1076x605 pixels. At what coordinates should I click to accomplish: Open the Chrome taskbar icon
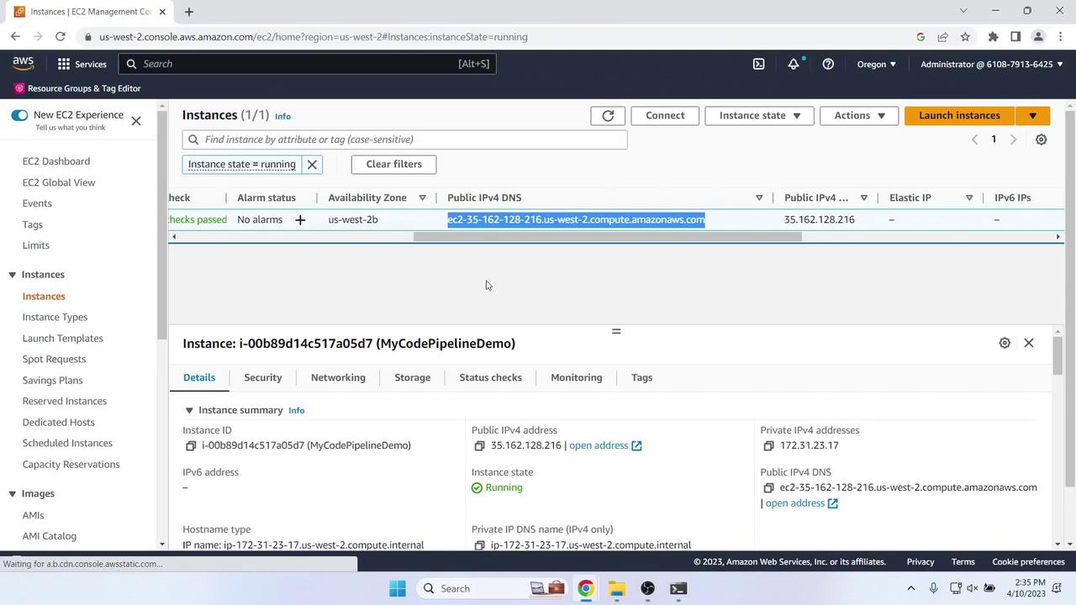585,588
